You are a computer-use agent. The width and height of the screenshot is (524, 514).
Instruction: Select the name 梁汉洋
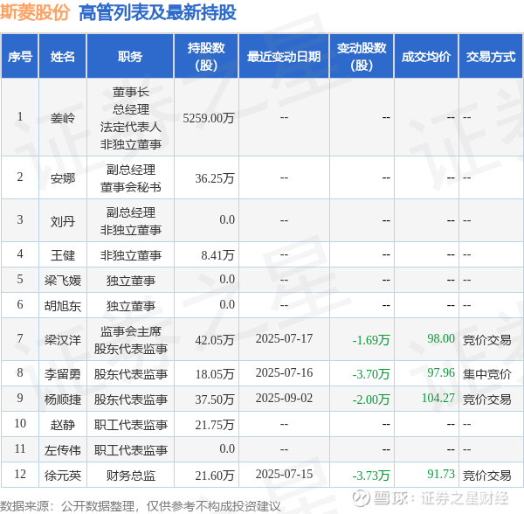63,340
